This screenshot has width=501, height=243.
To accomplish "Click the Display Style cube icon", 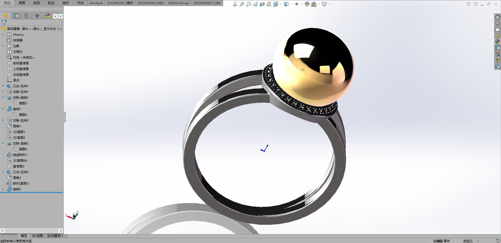I will 286,4.
